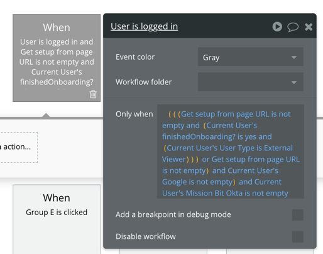
Task: Select the When Group E is clicked event card
Action: tap(57, 219)
